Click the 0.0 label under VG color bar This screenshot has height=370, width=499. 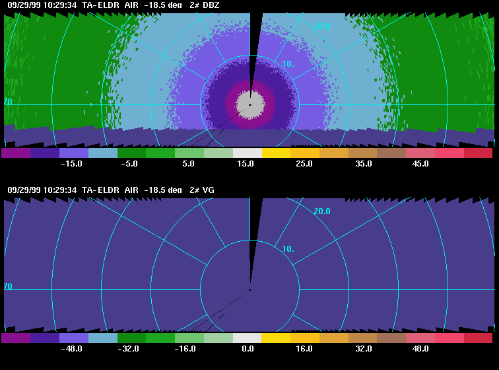(248, 349)
